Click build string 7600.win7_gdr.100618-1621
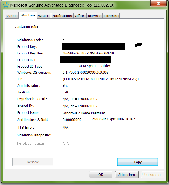The height and width of the screenshot is (185, 169). pyautogui.click(x=114, y=119)
